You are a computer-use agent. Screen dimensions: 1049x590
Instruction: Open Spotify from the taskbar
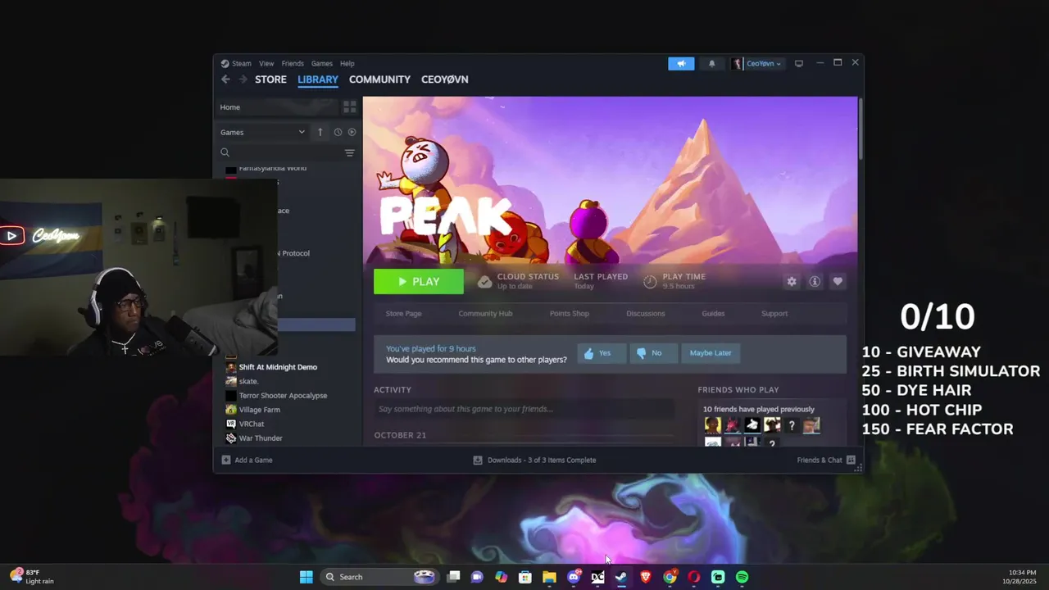pyautogui.click(x=742, y=577)
